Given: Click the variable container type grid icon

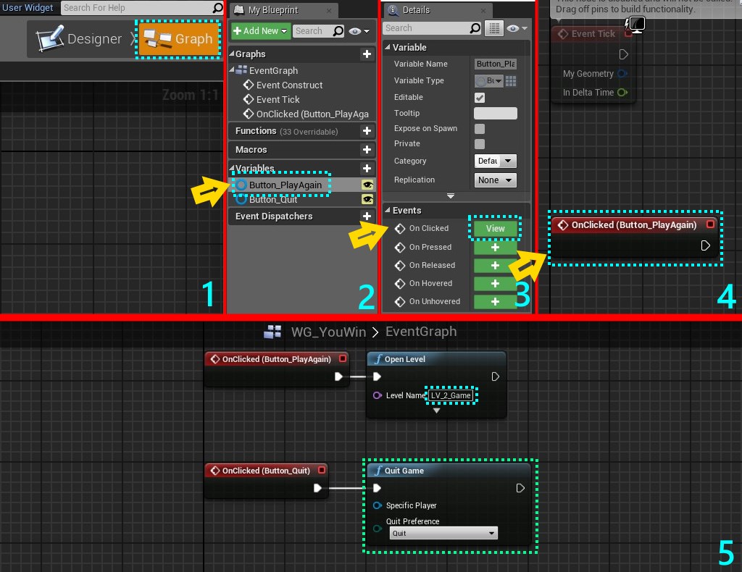Looking at the screenshot, I should tap(511, 81).
